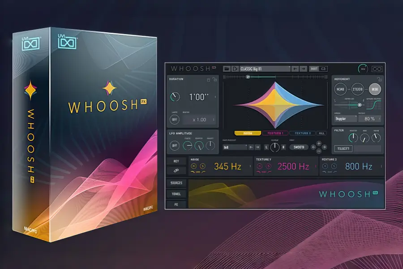Mute Texture 1 layer with M

click(259, 166)
